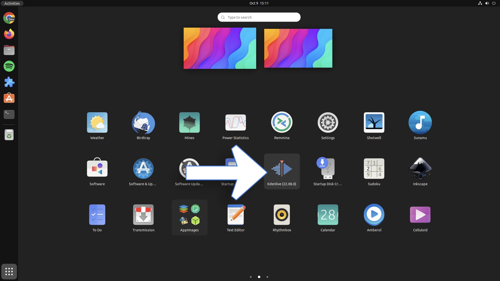The height and width of the screenshot is (281, 500).
Task: Navigate to second app grid page
Action: (x=259, y=277)
